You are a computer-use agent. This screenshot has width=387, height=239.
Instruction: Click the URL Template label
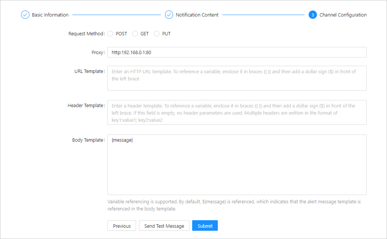(x=90, y=71)
